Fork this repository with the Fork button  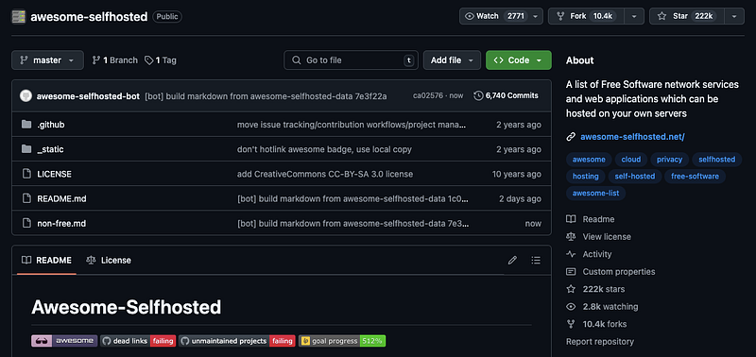point(586,16)
